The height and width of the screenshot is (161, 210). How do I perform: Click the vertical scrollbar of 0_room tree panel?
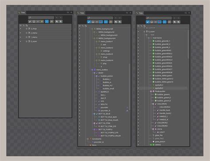tap(188, 44)
